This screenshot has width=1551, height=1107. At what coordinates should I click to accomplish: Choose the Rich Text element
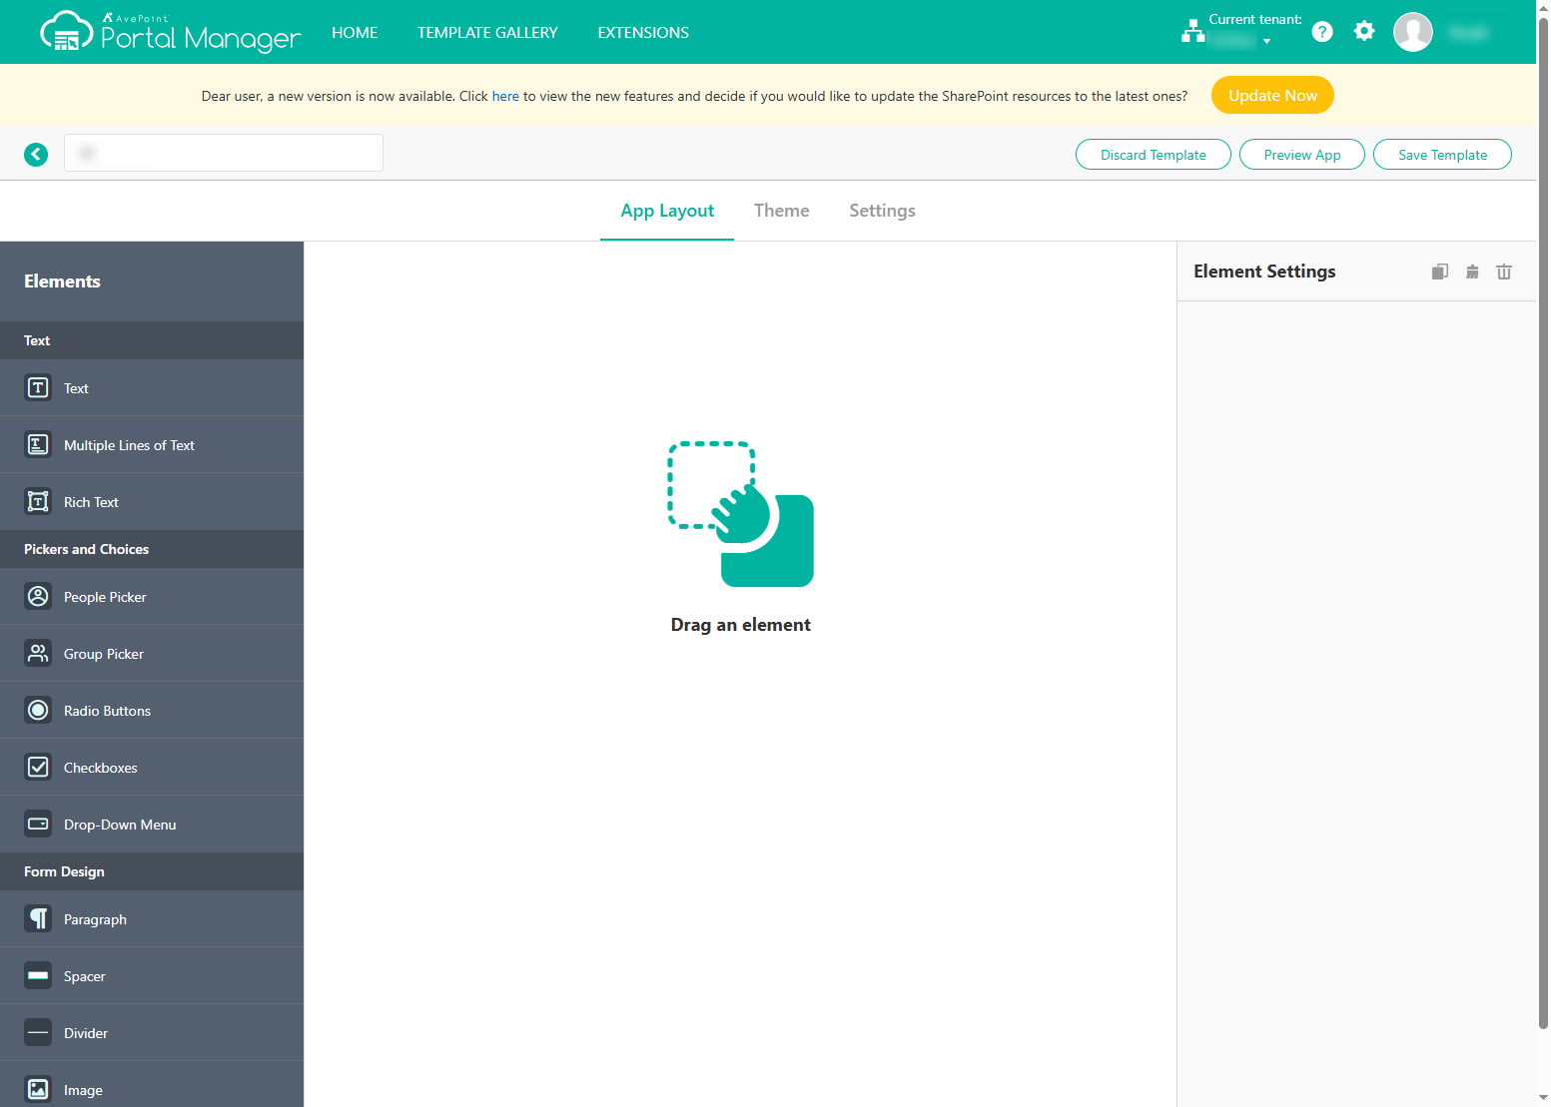click(90, 501)
